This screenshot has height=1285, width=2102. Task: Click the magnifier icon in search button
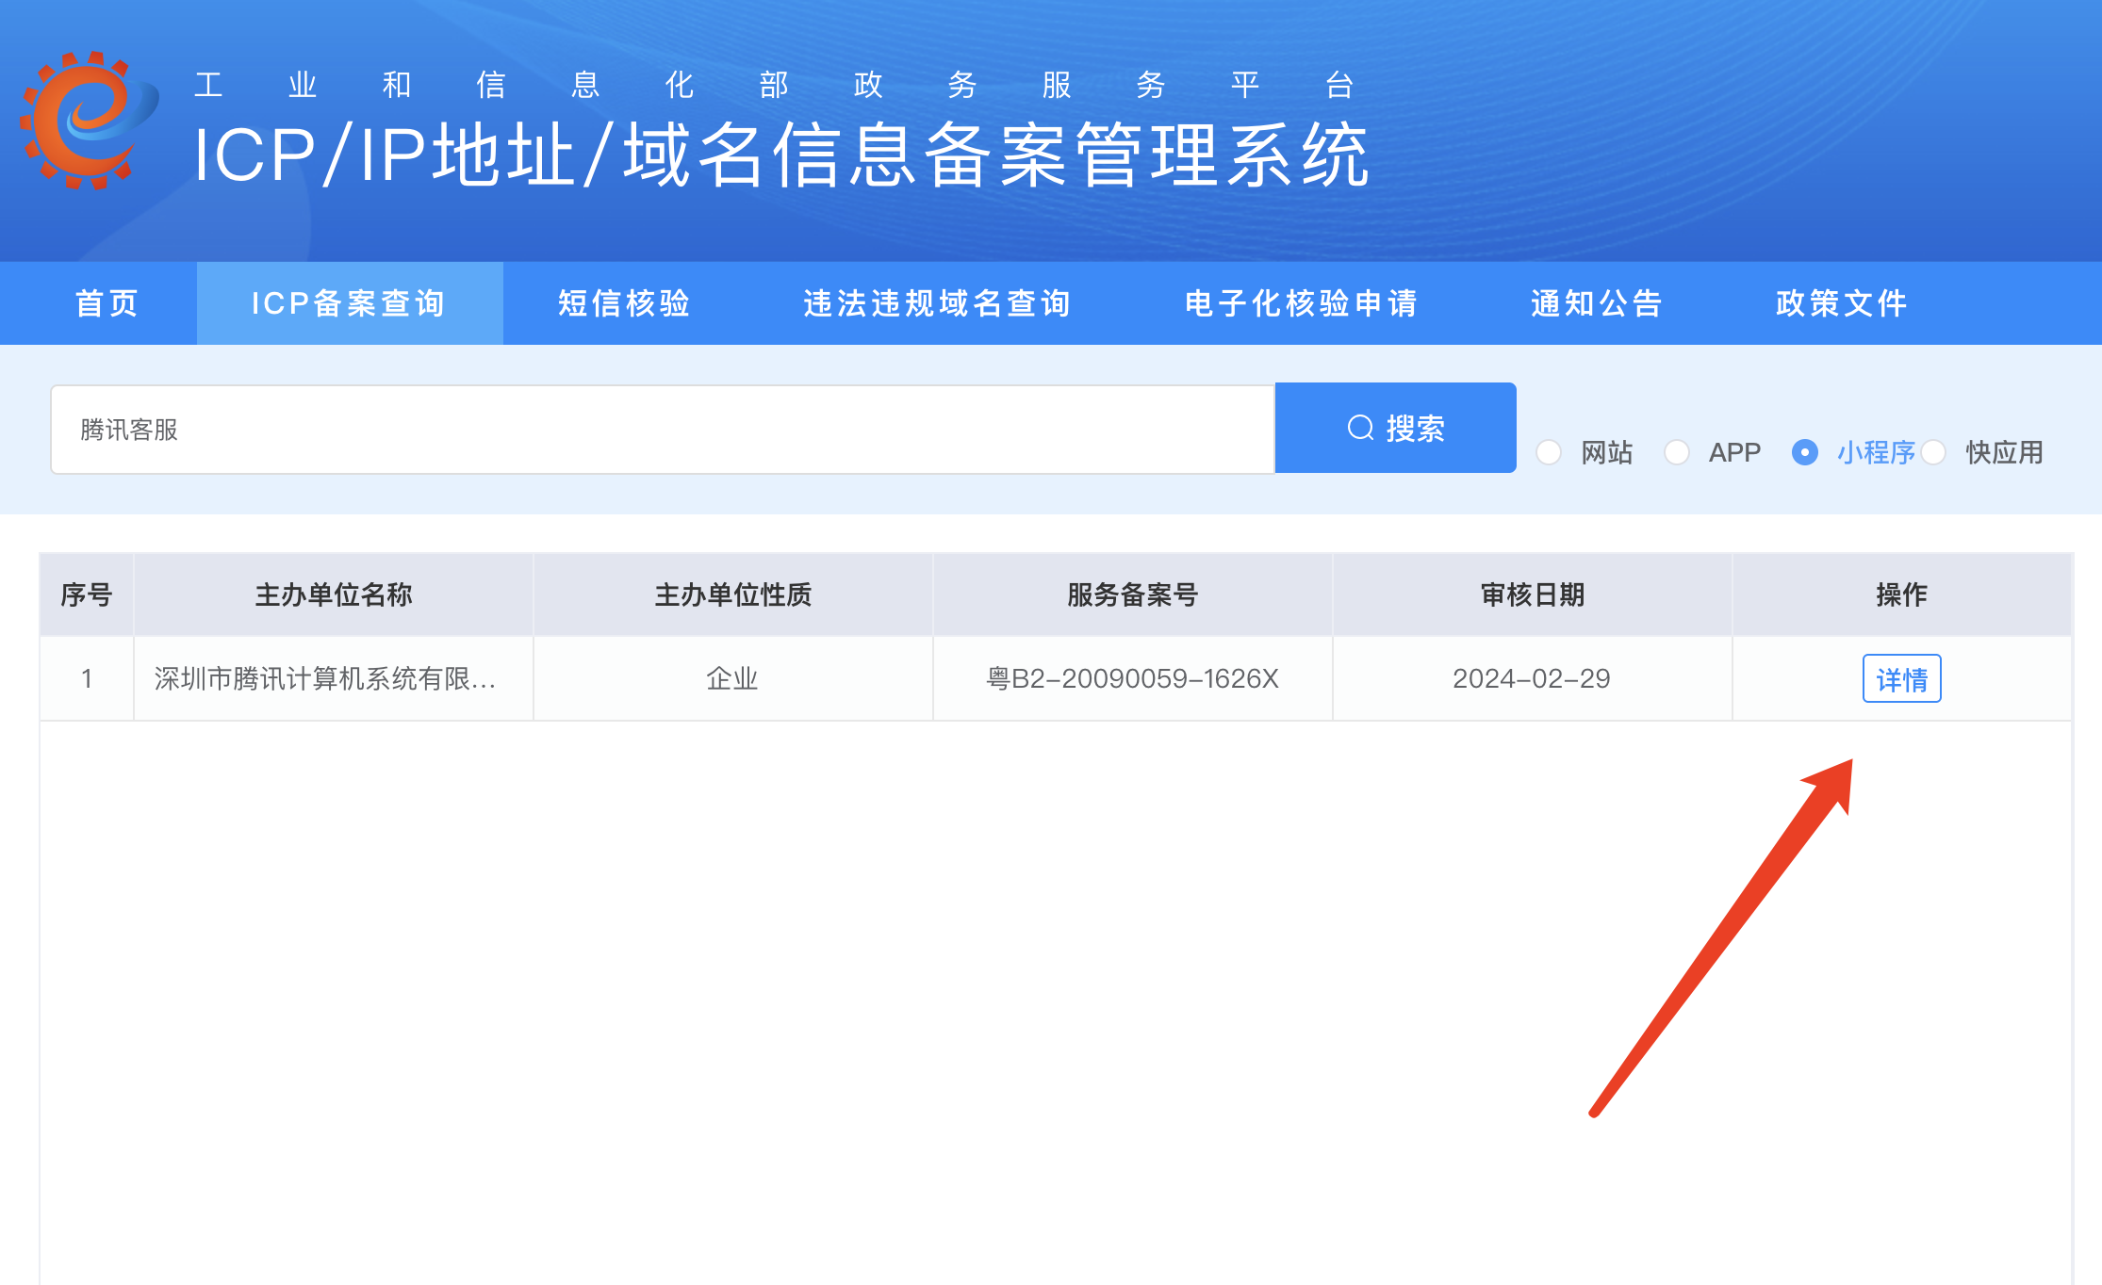pyautogui.click(x=1360, y=429)
